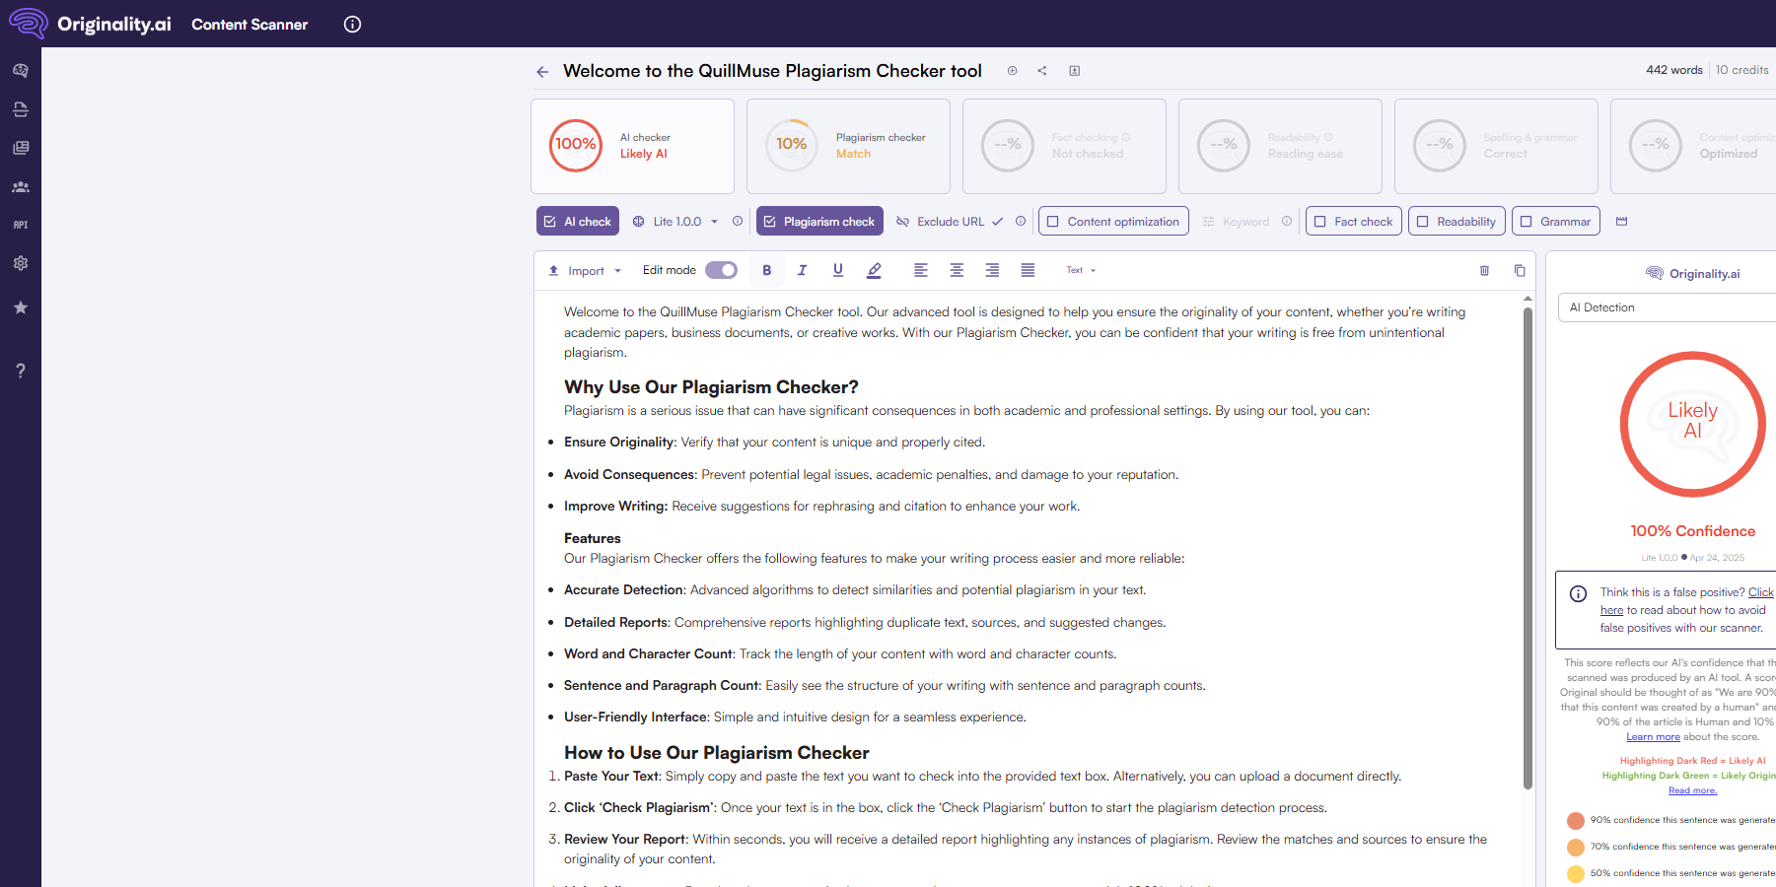Click the 10 credits counter
This screenshot has height=887, width=1776.
[x=1741, y=70]
